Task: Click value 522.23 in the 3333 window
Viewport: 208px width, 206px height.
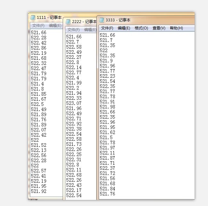Action: (x=108, y=76)
